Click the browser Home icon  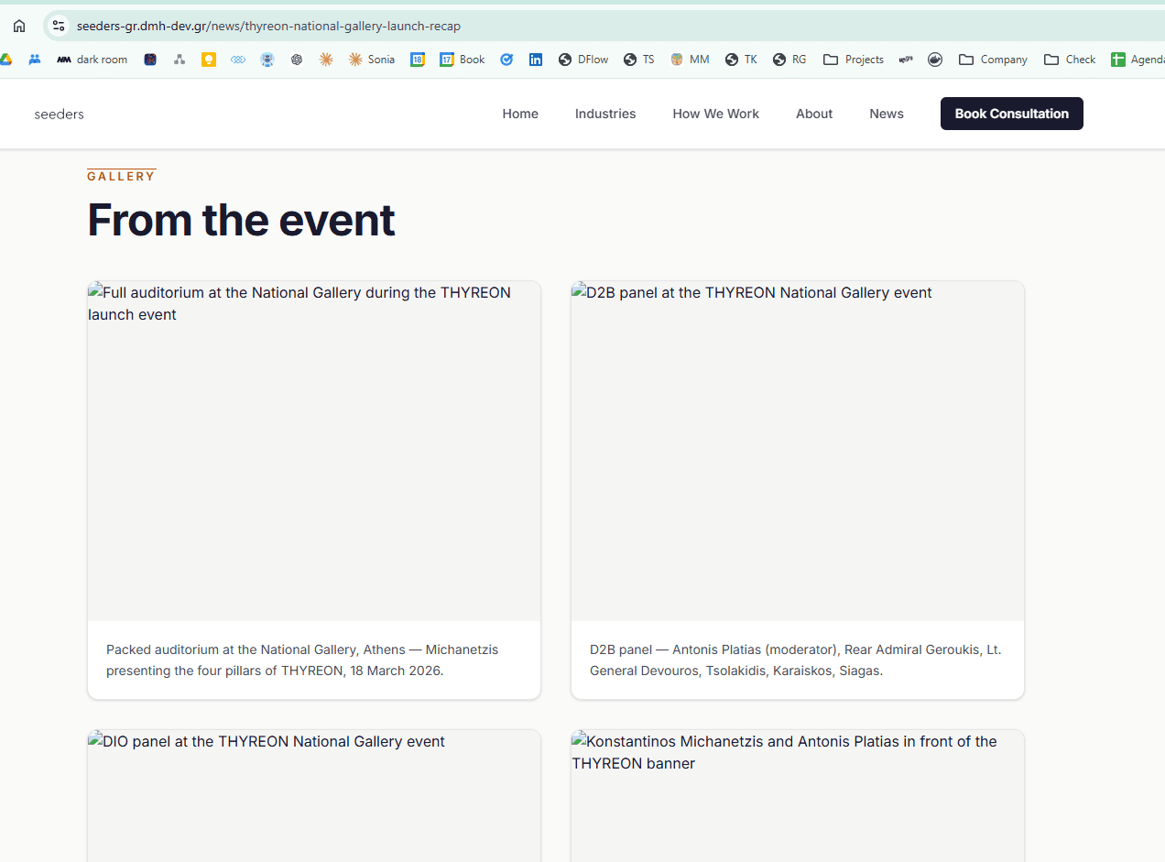pyautogui.click(x=19, y=26)
